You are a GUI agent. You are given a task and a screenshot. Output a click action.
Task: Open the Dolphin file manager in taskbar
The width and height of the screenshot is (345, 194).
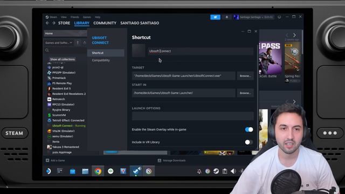point(85,171)
